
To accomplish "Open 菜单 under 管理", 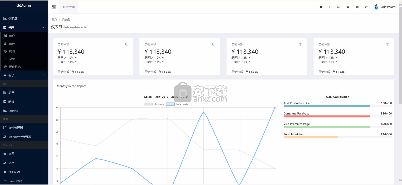I will point(24,59).
